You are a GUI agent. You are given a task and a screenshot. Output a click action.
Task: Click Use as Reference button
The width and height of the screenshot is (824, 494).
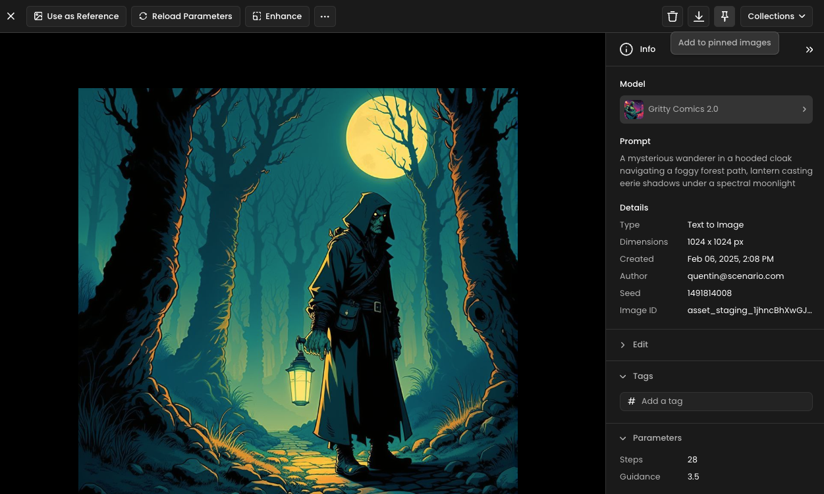76,16
